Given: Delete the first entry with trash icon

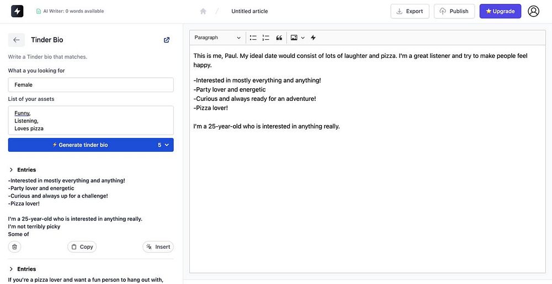Looking at the screenshot, I should [x=14, y=247].
